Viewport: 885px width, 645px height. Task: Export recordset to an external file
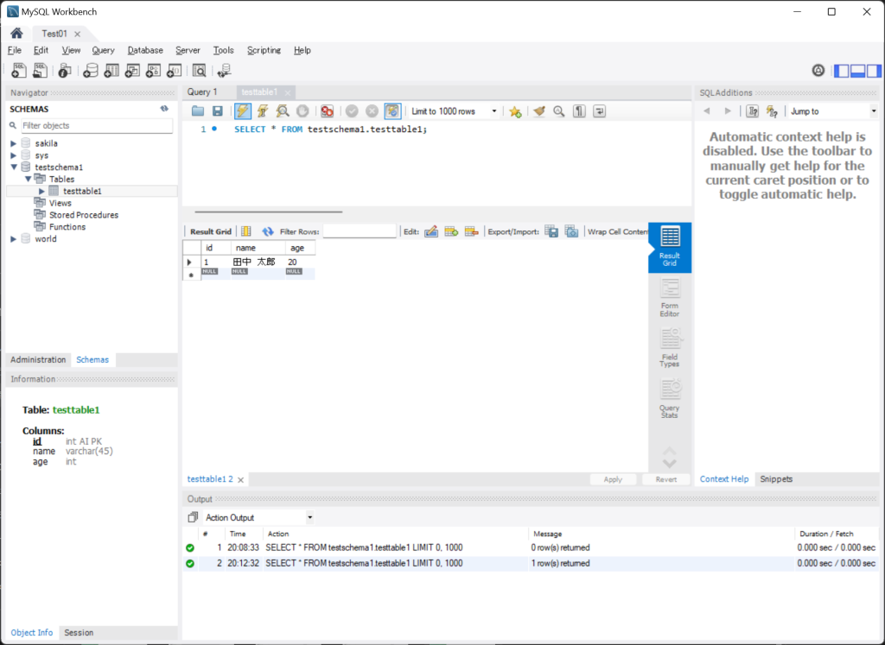point(551,231)
